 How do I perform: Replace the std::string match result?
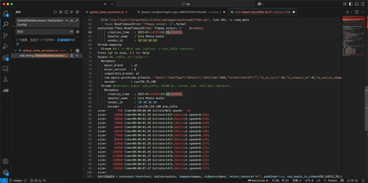pyautogui.click(x=72, y=56)
